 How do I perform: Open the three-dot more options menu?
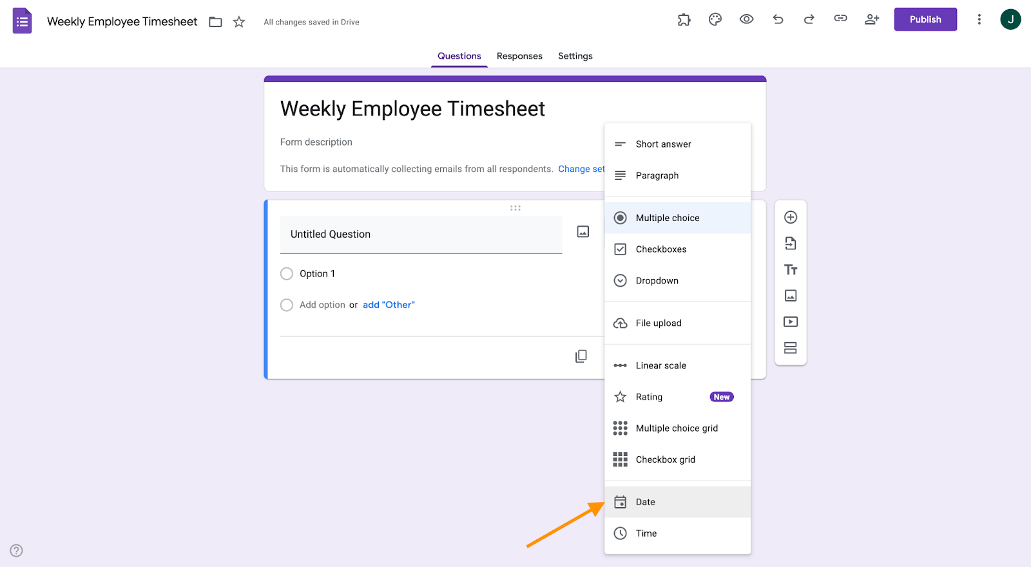(x=979, y=19)
